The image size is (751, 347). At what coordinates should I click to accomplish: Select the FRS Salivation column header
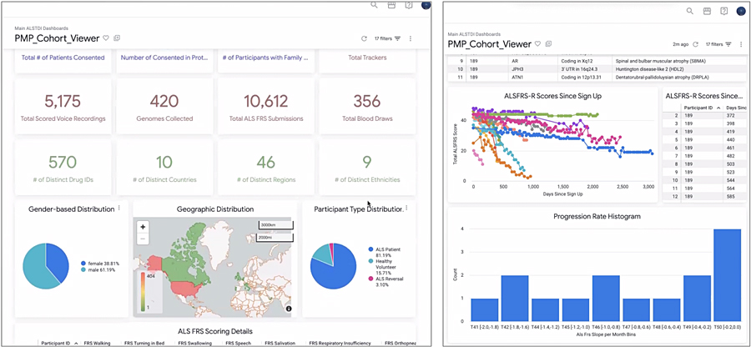(x=281, y=343)
